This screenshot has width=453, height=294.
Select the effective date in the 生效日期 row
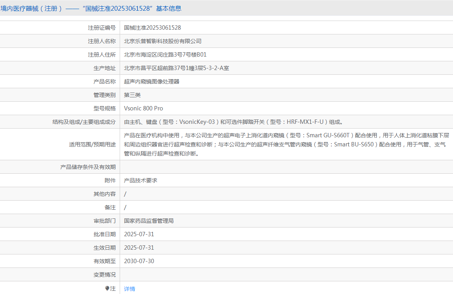139,248
